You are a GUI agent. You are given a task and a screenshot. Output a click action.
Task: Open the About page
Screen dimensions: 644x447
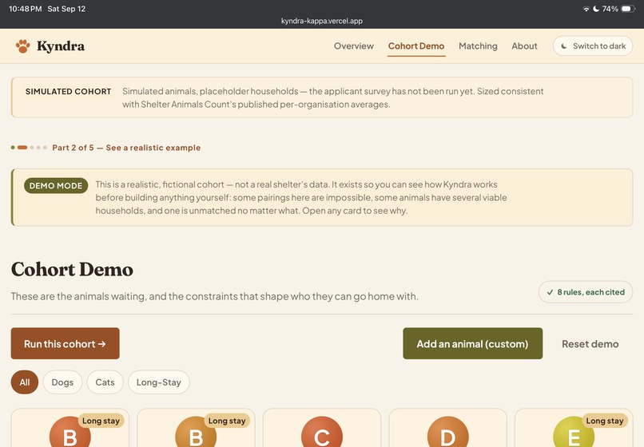[x=524, y=46]
